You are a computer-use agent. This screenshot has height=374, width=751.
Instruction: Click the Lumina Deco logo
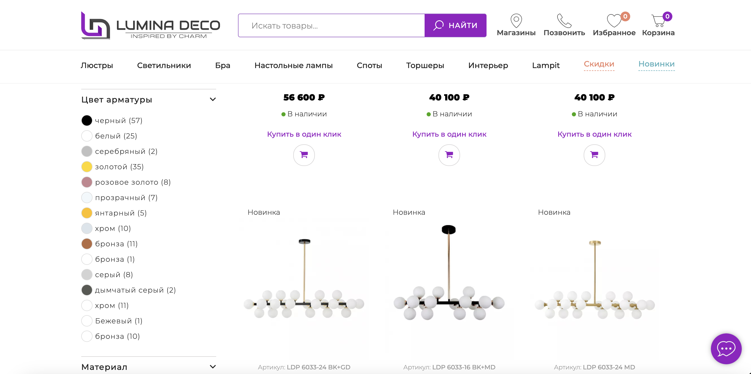[150, 26]
